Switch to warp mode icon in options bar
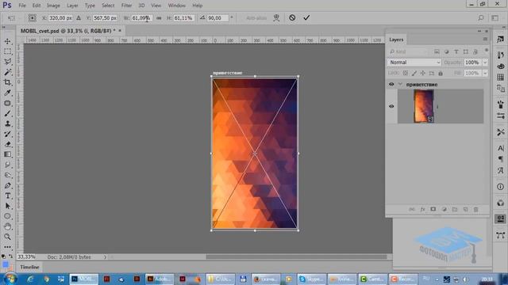 (x=276, y=17)
